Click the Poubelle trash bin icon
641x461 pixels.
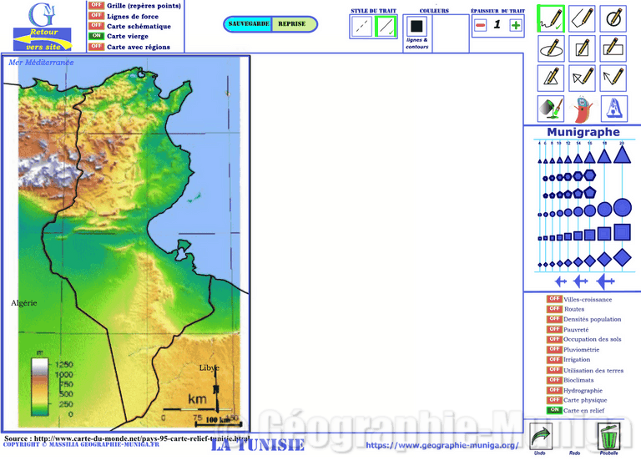(x=608, y=437)
